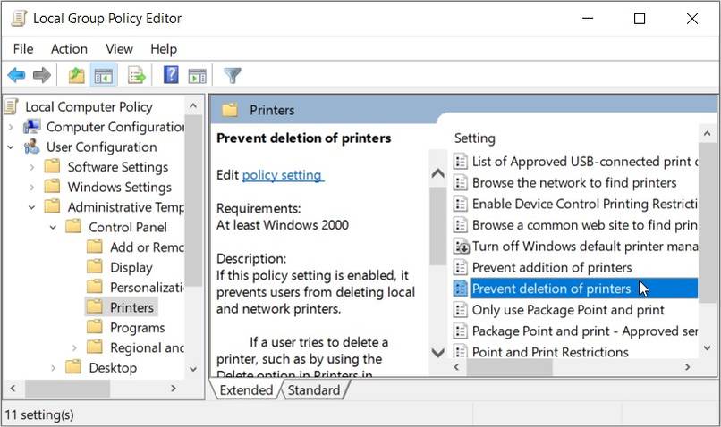
Task: Open the View menu
Action: point(119,49)
